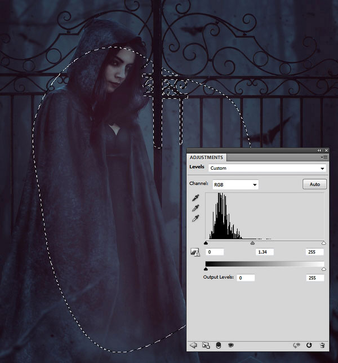Click the midtone value field 1.34
338x363 pixels.
pos(265,252)
